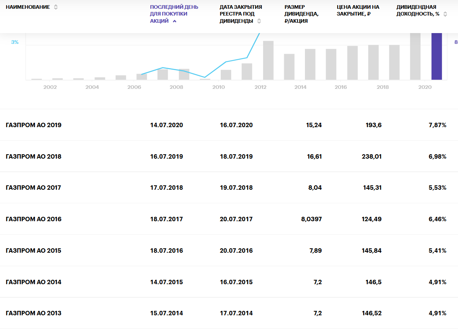Click registry date 18.07.2019
Image resolution: width=458 pixels, height=332 pixels.
(236, 157)
